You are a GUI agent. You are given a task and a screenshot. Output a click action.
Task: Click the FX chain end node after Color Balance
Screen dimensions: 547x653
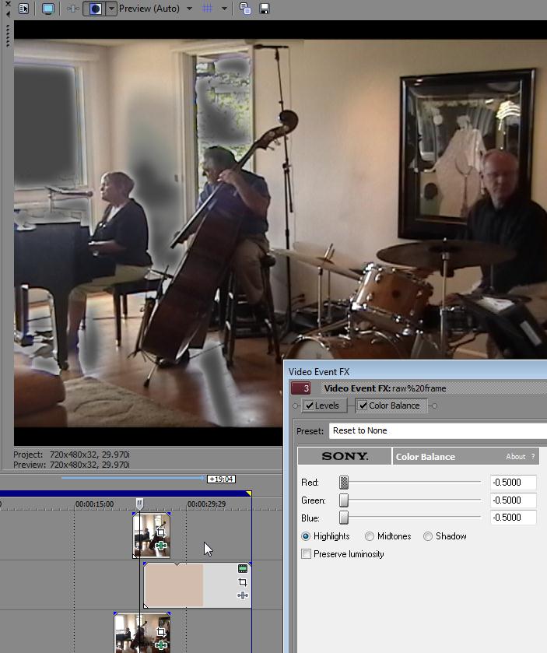(434, 405)
